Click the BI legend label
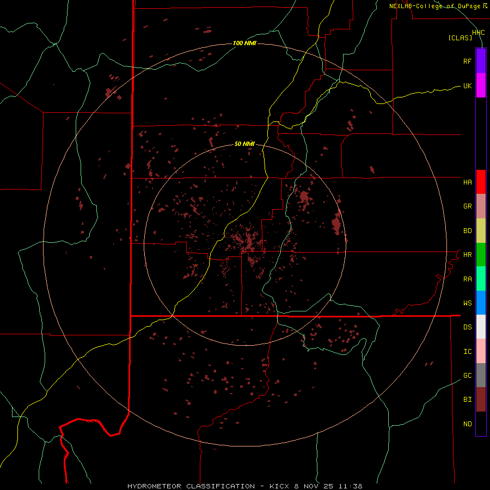 tap(467, 400)
